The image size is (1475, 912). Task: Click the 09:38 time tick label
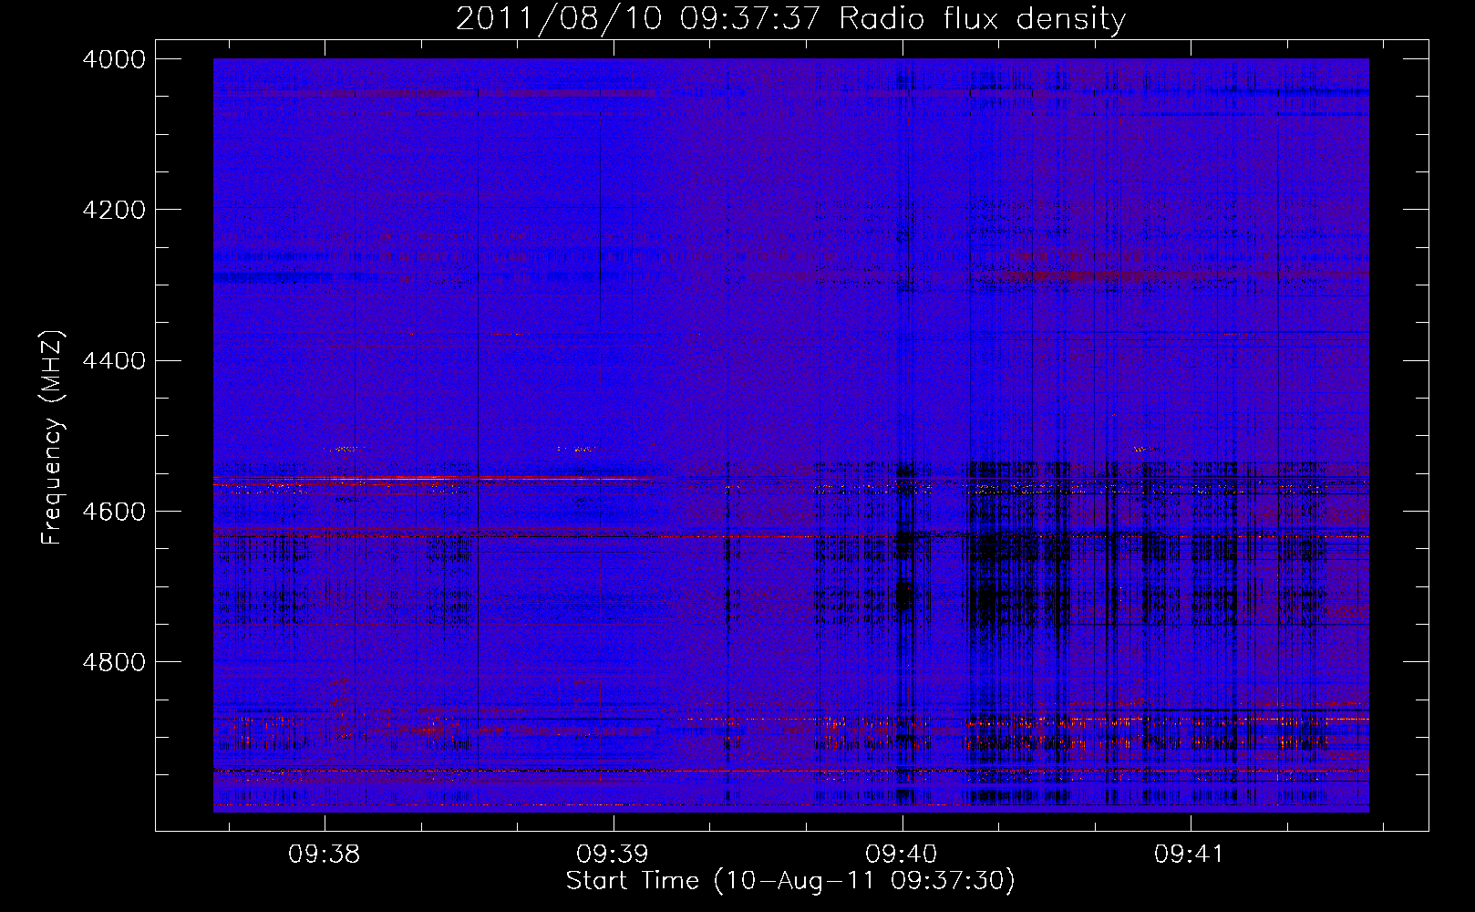325,855
